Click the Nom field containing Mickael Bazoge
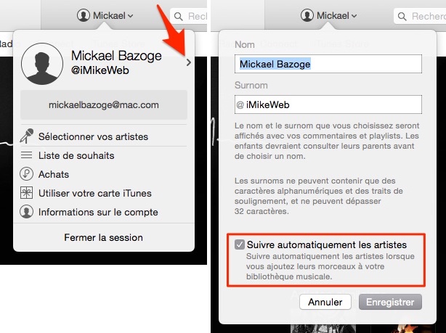The width and height of the screenshot is (446, 333). 328,64
